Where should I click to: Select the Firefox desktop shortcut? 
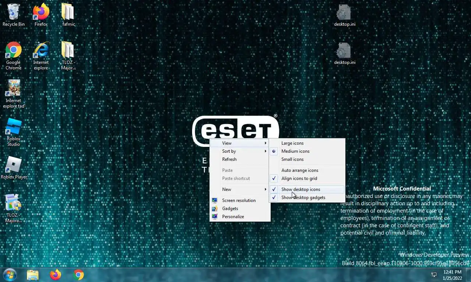pyautogui.click(x=41, y=15)
